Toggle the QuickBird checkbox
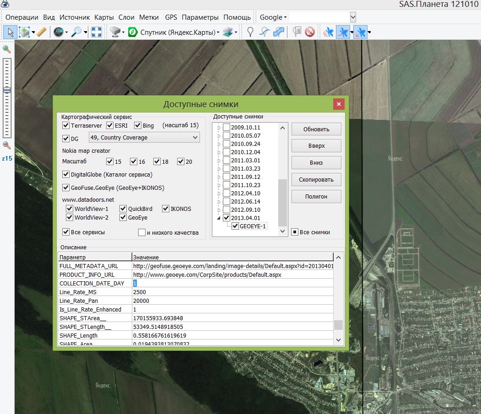The image size is (481, 414). click(123, 209)
